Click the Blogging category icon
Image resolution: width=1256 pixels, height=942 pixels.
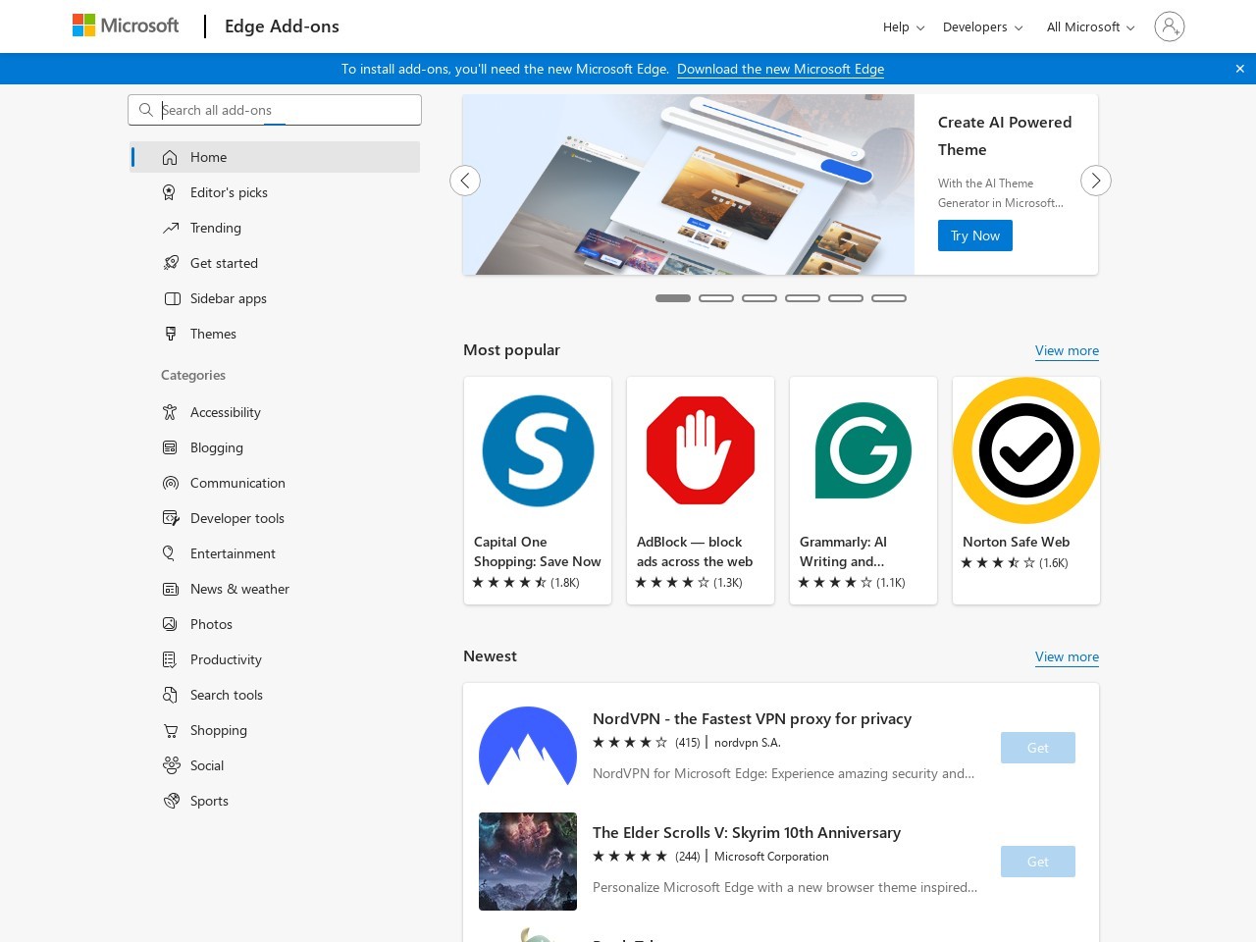tap(171, 447)
